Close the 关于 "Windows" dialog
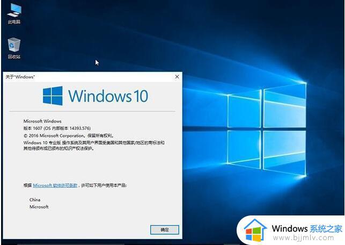Screen dimensions: 345x245 (x=177, y=77)
